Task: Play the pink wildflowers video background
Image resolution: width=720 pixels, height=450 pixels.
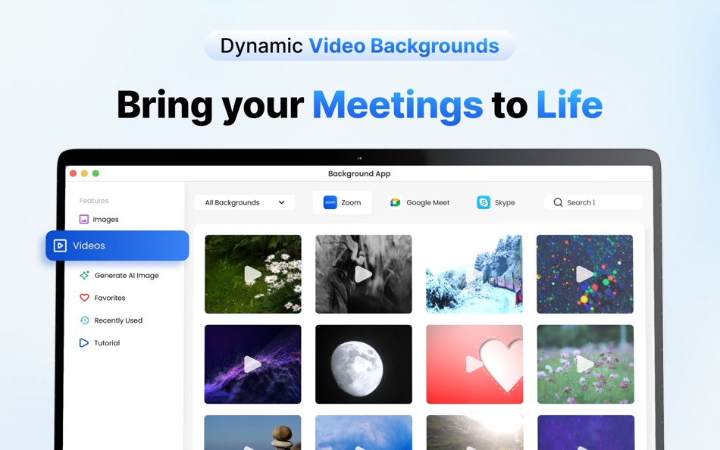Action: point(585,364)
